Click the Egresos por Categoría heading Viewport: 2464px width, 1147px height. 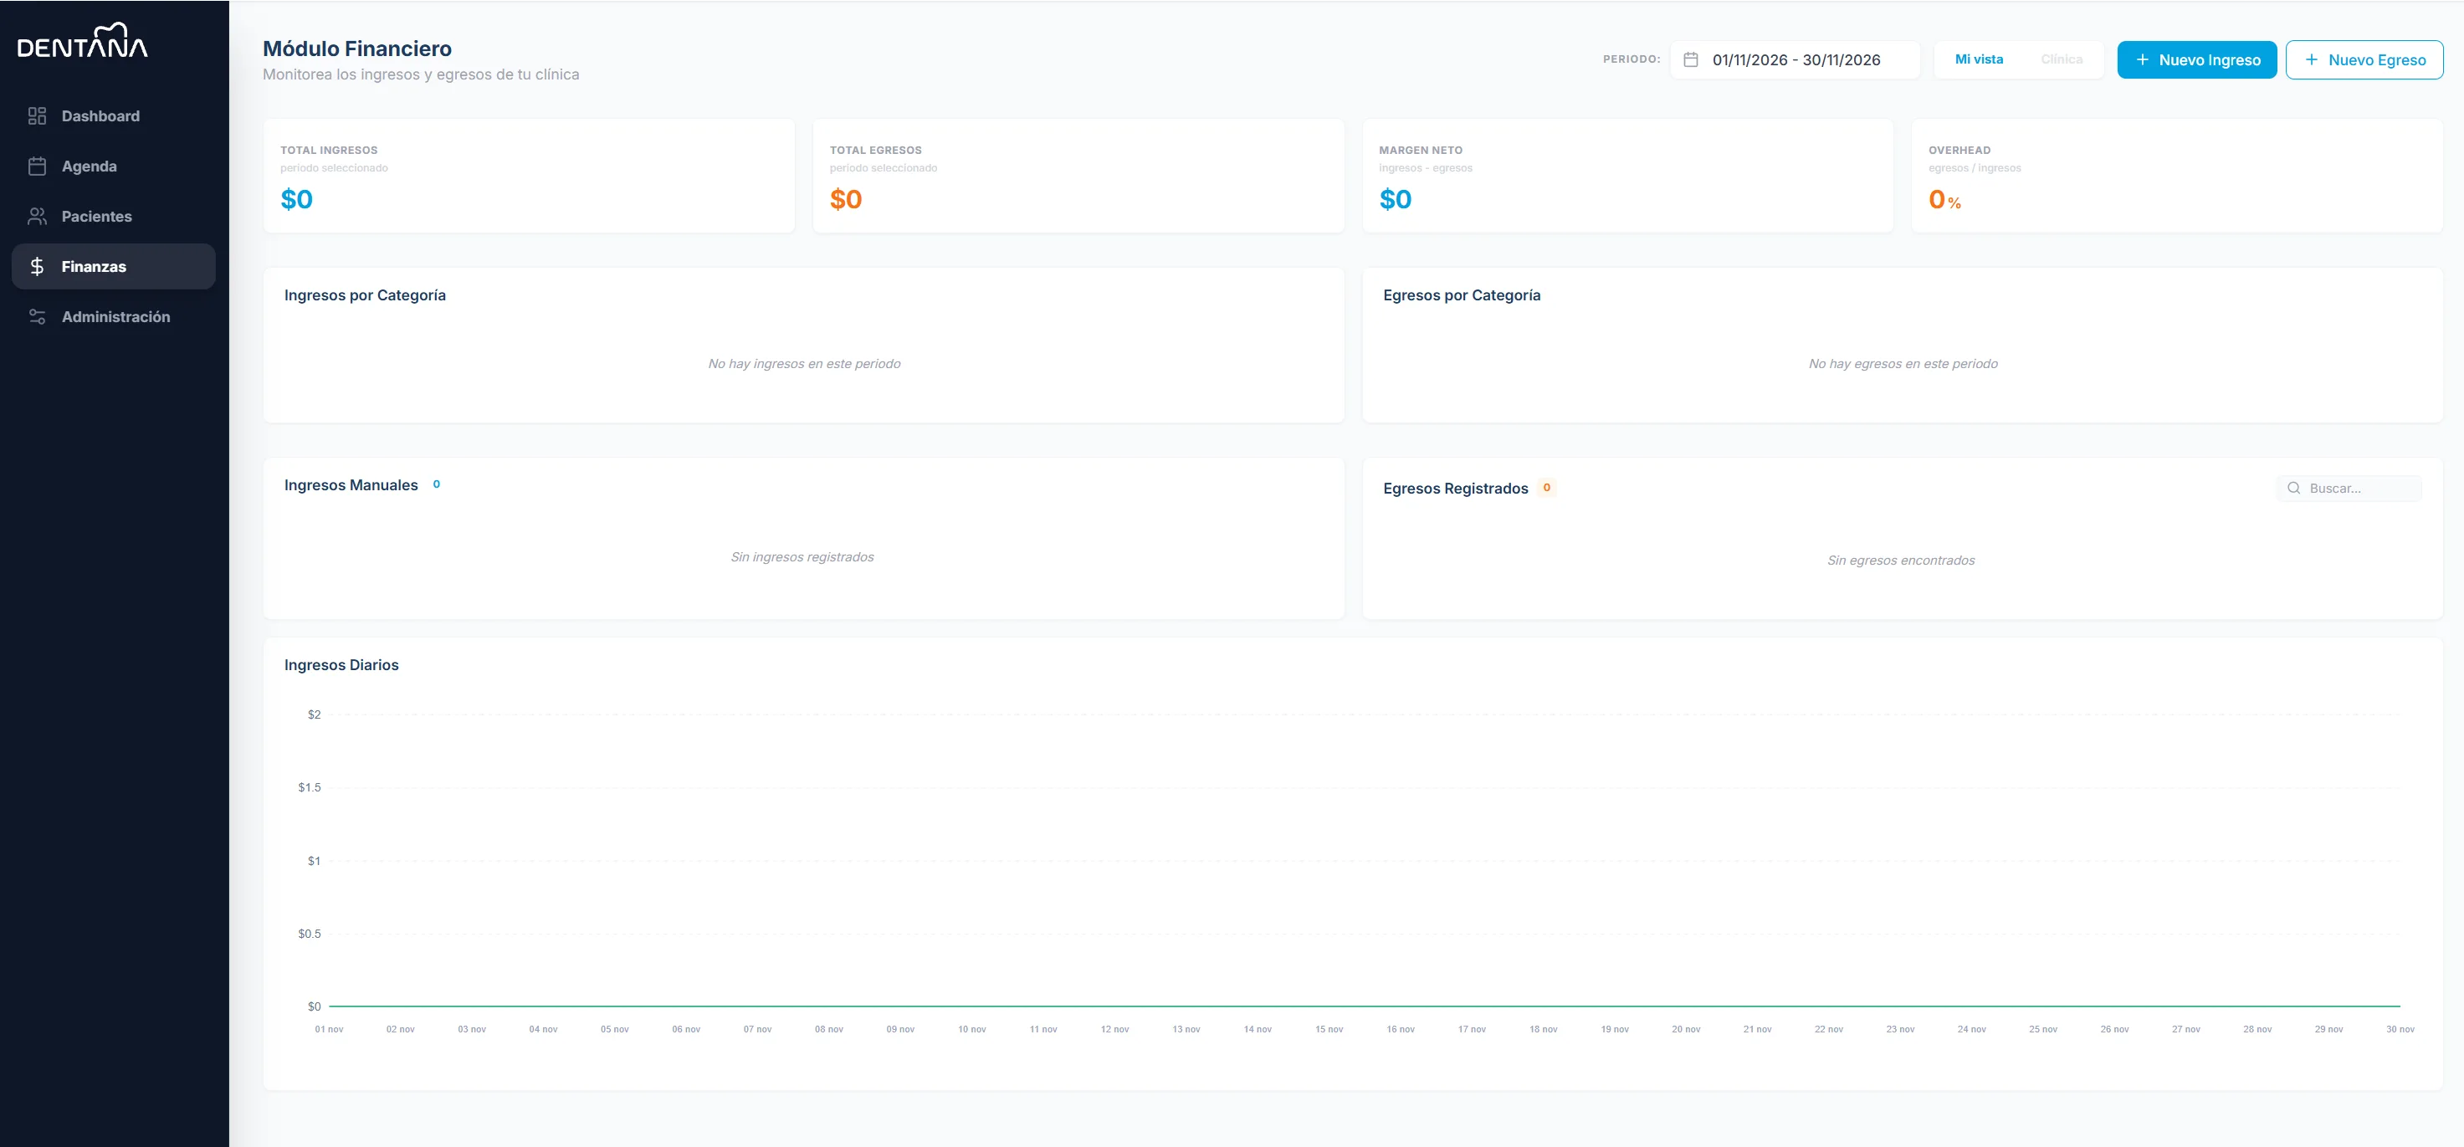1461,294
